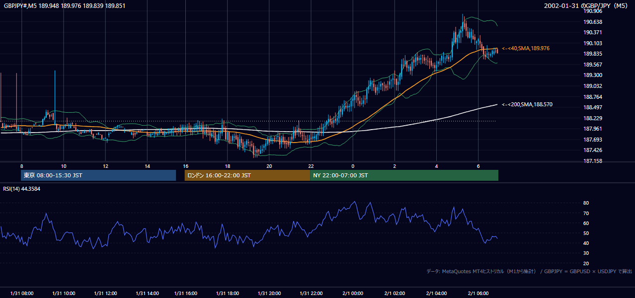
Task: Click the price axis value 190.371
Action: click(x=593, y=32)
